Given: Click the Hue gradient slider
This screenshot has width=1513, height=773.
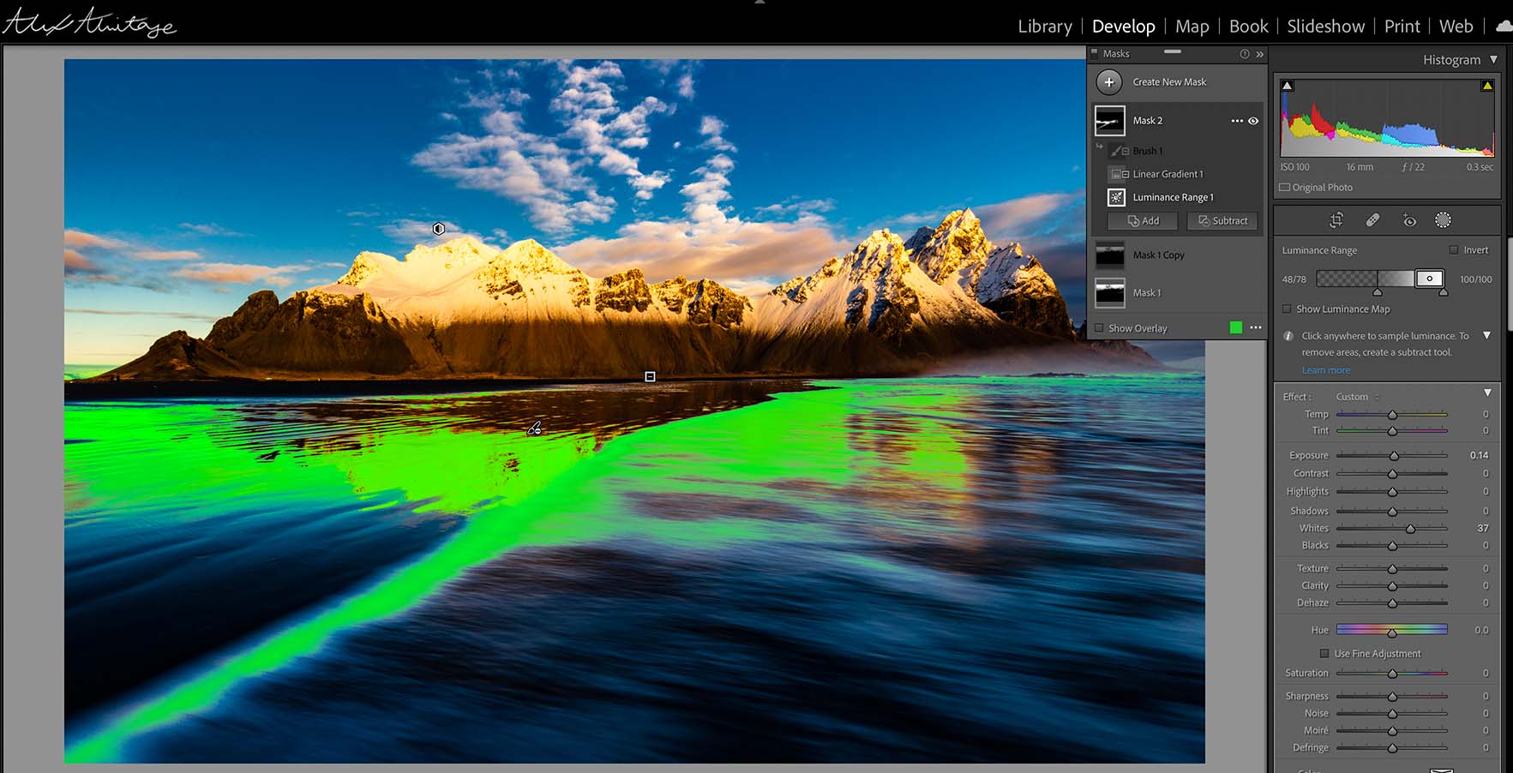Looking at the screenshot, I should [1391, 630].
